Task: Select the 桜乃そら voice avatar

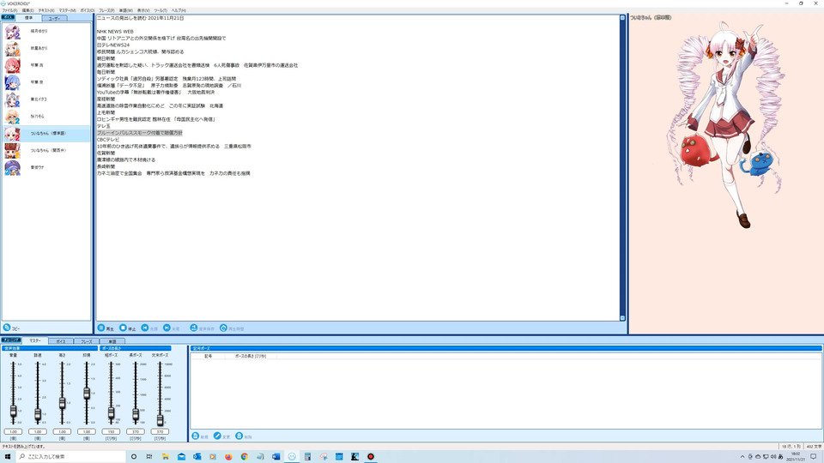Action: (x=13, y=117)
